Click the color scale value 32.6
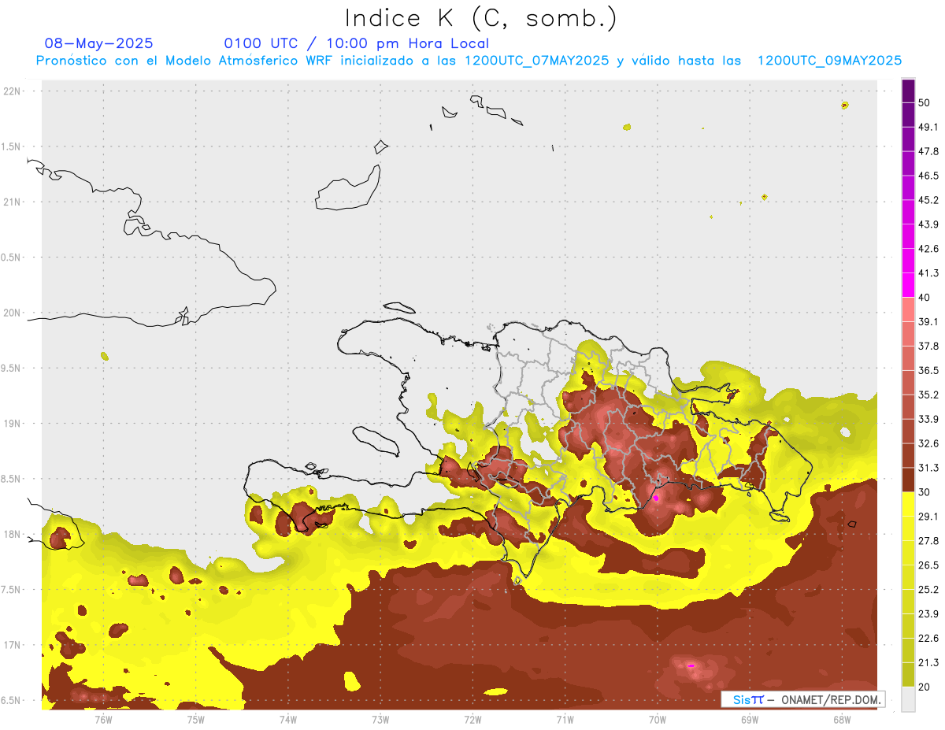 (x=928, y=443)
